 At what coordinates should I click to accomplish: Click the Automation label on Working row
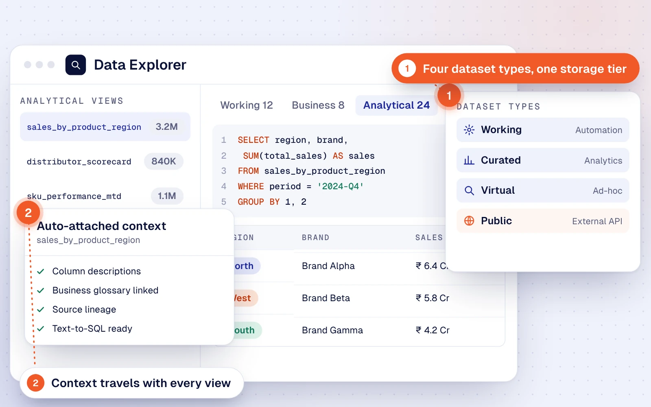click(599, 130)
